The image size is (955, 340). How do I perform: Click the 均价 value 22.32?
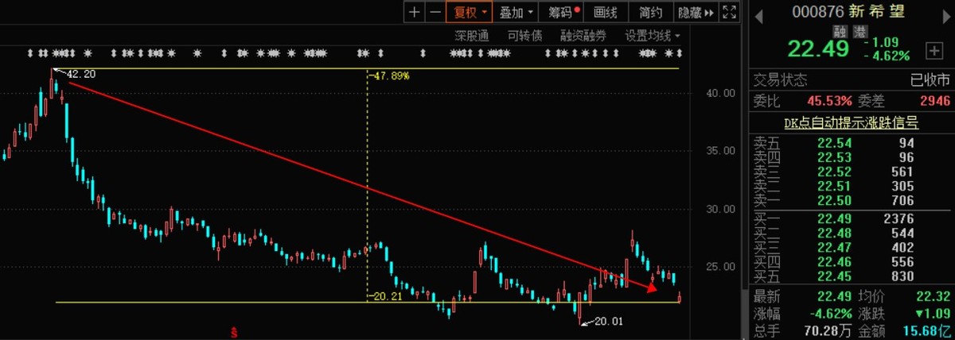[934, 297]
